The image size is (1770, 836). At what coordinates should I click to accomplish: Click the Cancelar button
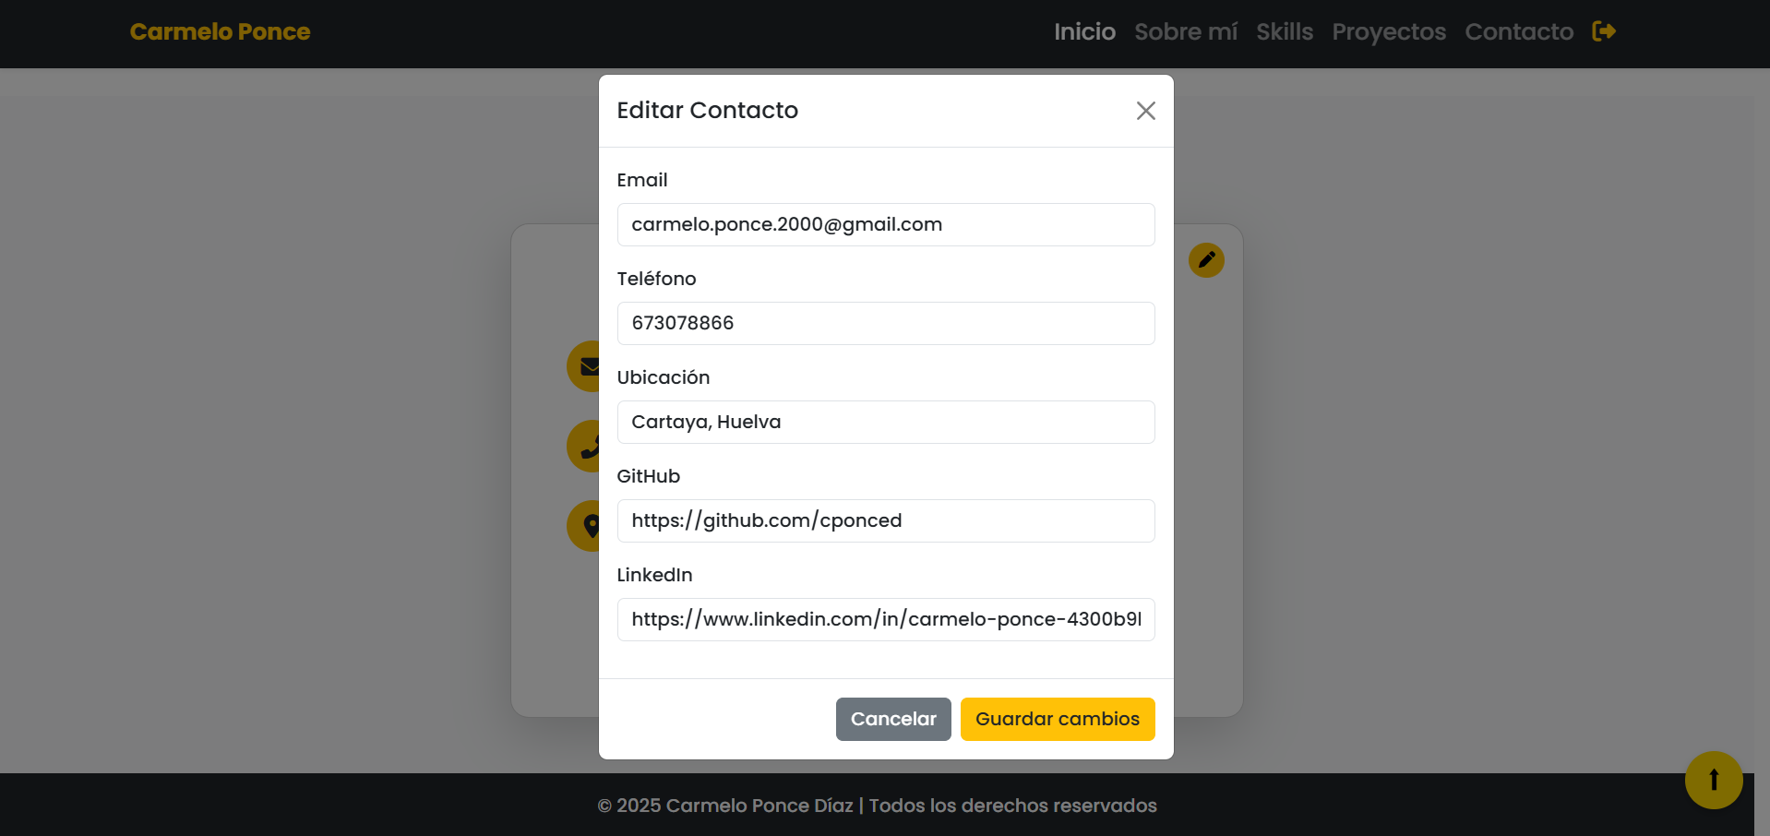point(893,719)
